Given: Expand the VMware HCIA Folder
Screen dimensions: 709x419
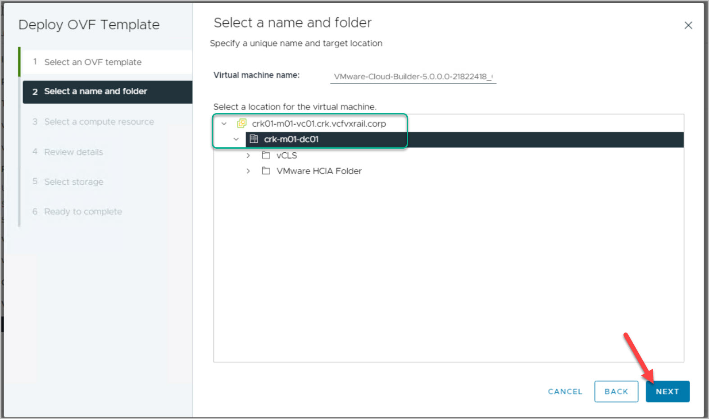Looking at the screenshot, I should (248, 171).
